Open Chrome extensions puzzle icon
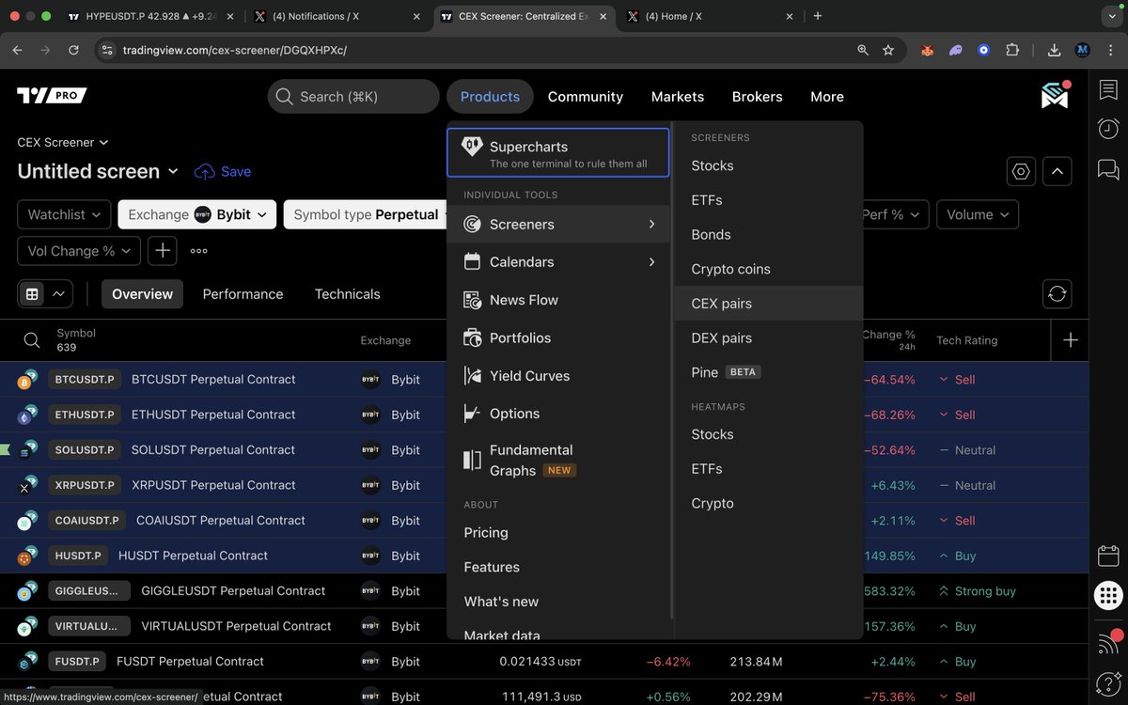The height and width of the screenshot is (705, 1128). [1012, 50]
